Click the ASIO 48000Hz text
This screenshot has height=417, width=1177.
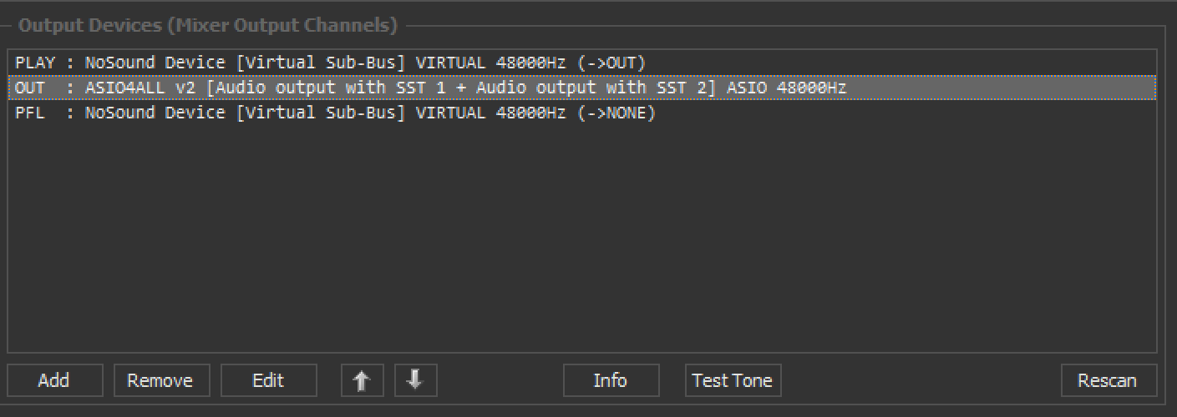(786, 88)
